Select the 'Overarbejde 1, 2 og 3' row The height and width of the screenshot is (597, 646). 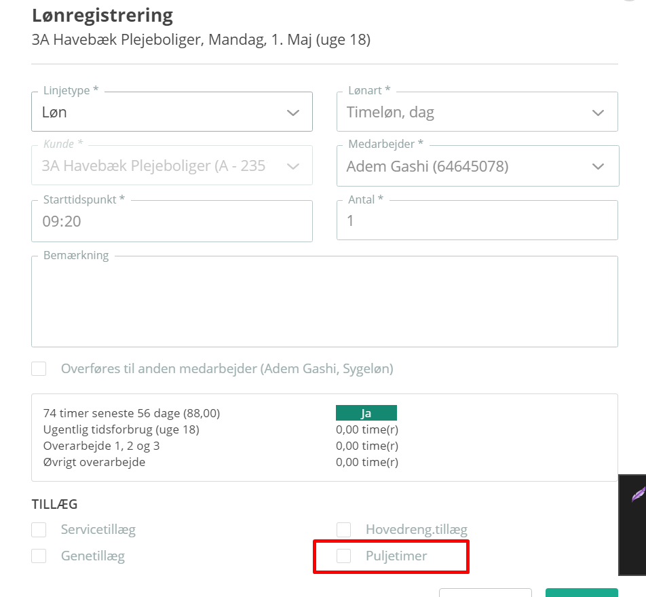point(221,446)
